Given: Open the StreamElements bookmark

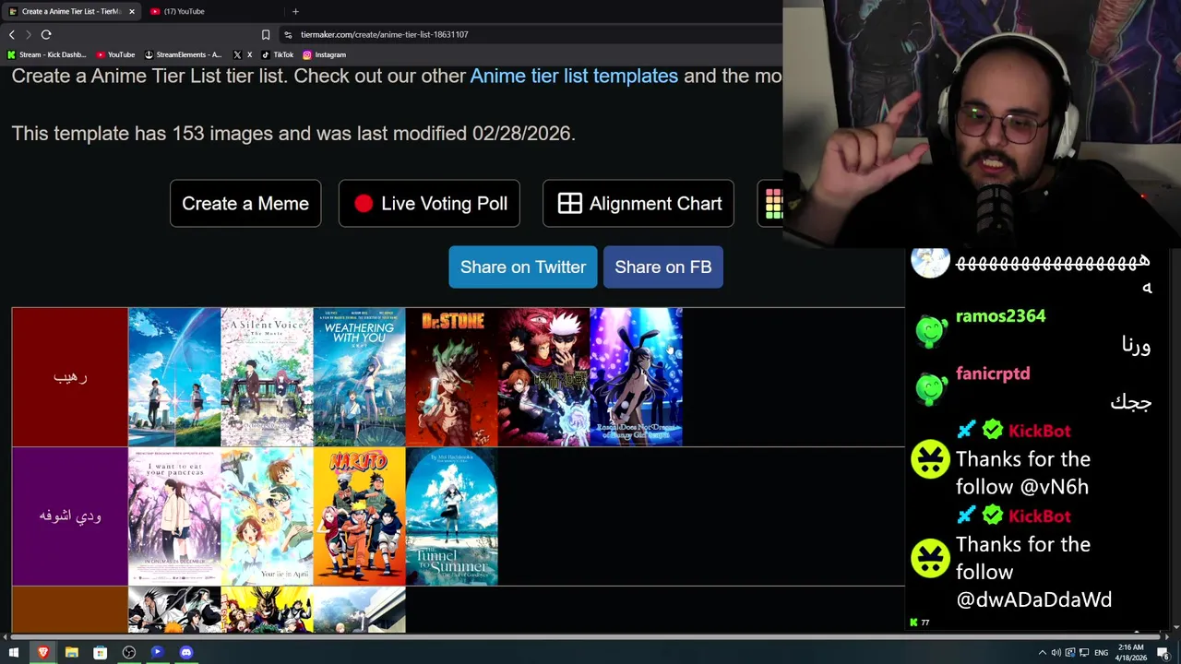Looking at the screenshot, I should [x=183, y=54].
